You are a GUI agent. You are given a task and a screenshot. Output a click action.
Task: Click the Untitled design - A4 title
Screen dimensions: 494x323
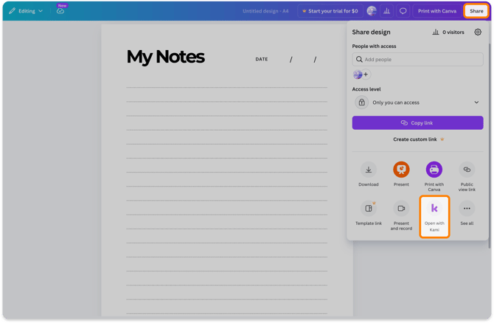tap(265, 11)
